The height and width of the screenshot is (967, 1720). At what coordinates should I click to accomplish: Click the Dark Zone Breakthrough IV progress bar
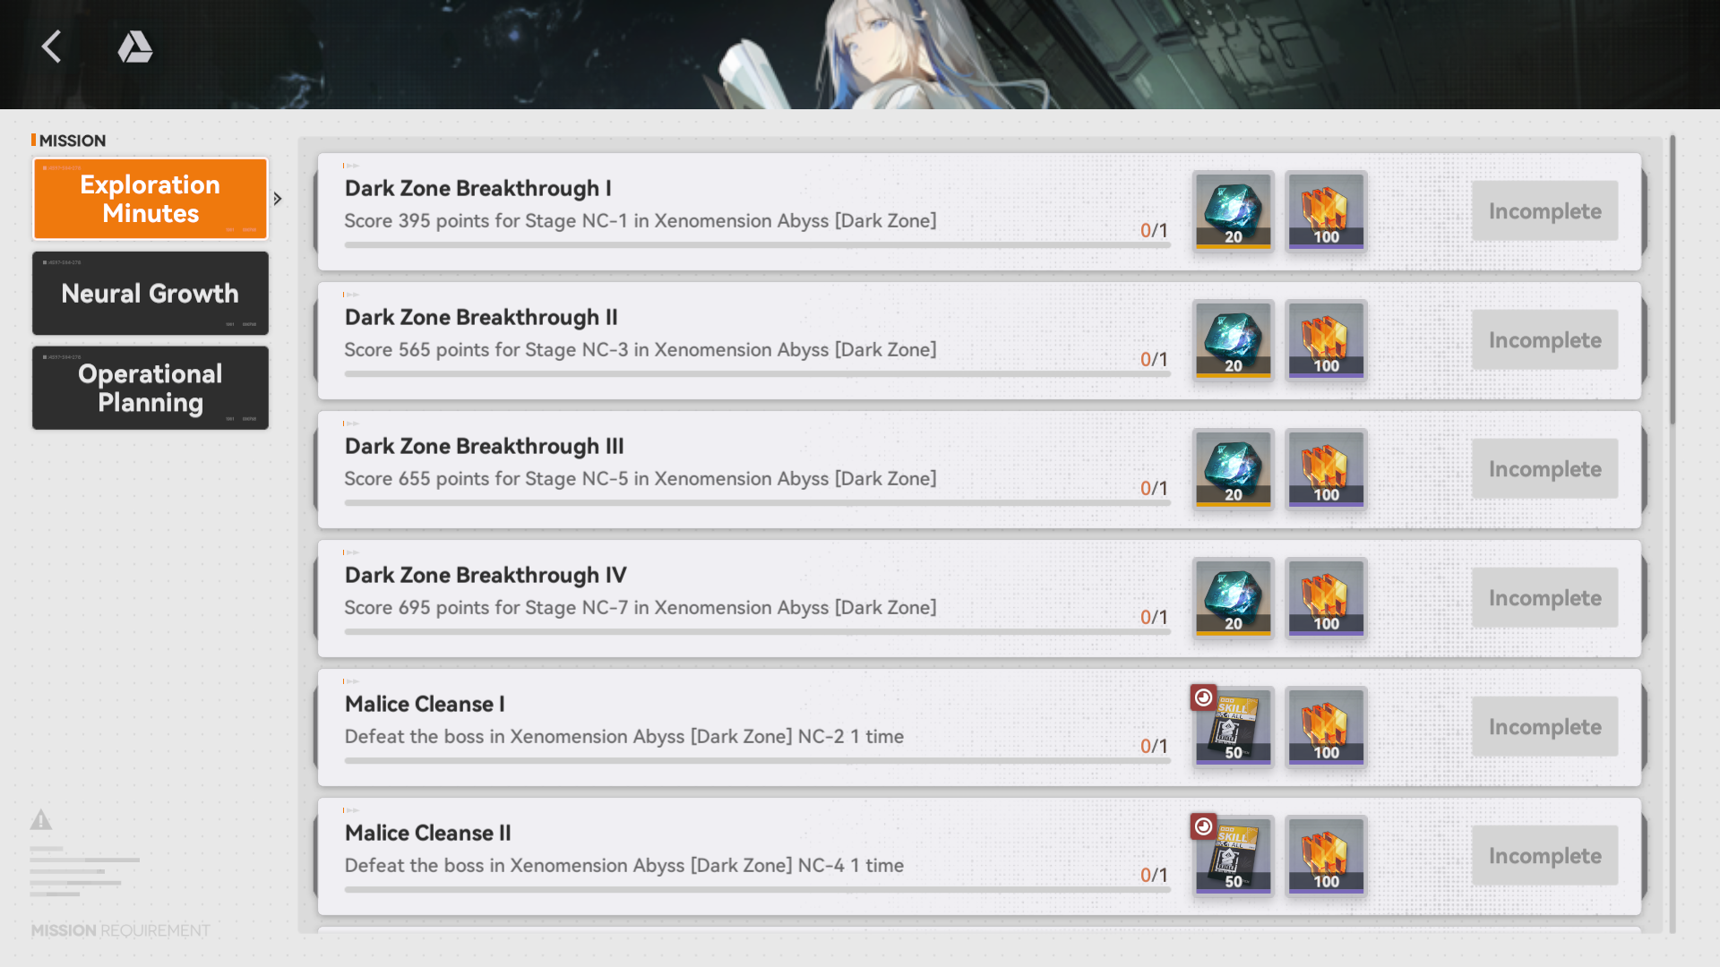[758, 632]
